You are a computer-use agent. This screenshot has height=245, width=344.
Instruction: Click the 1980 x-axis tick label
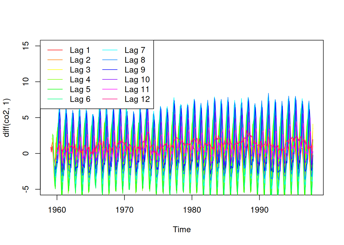[x=192, y=210]
